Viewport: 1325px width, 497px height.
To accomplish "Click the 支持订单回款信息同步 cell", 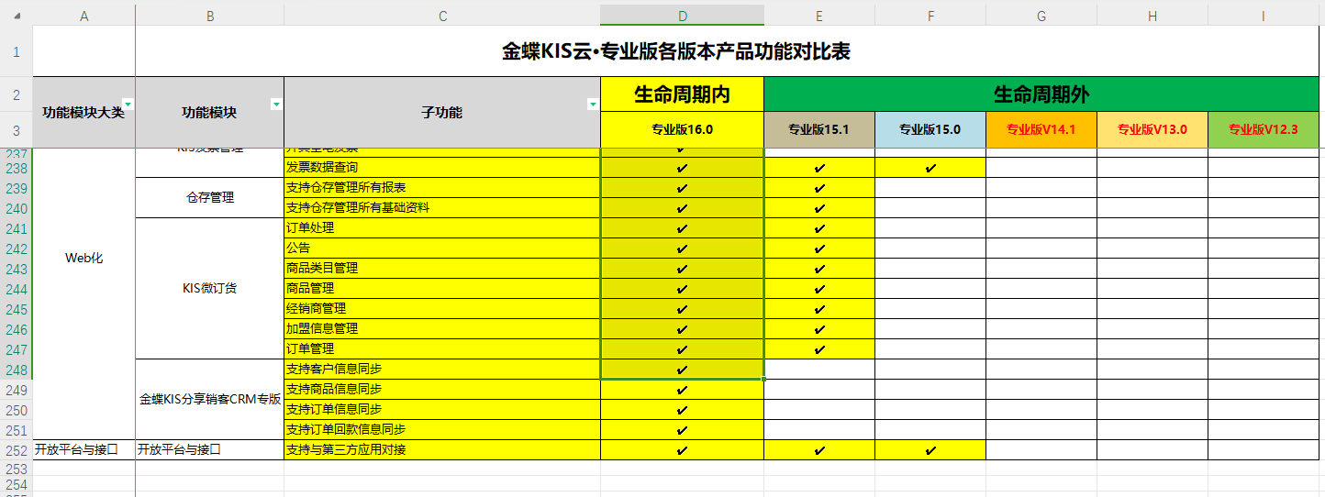I will click(x=442, y=430).
